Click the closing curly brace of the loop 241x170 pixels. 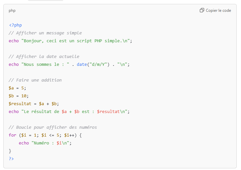coord(10,151)
